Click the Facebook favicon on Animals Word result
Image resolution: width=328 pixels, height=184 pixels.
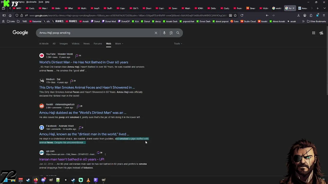tap(42, 127)
